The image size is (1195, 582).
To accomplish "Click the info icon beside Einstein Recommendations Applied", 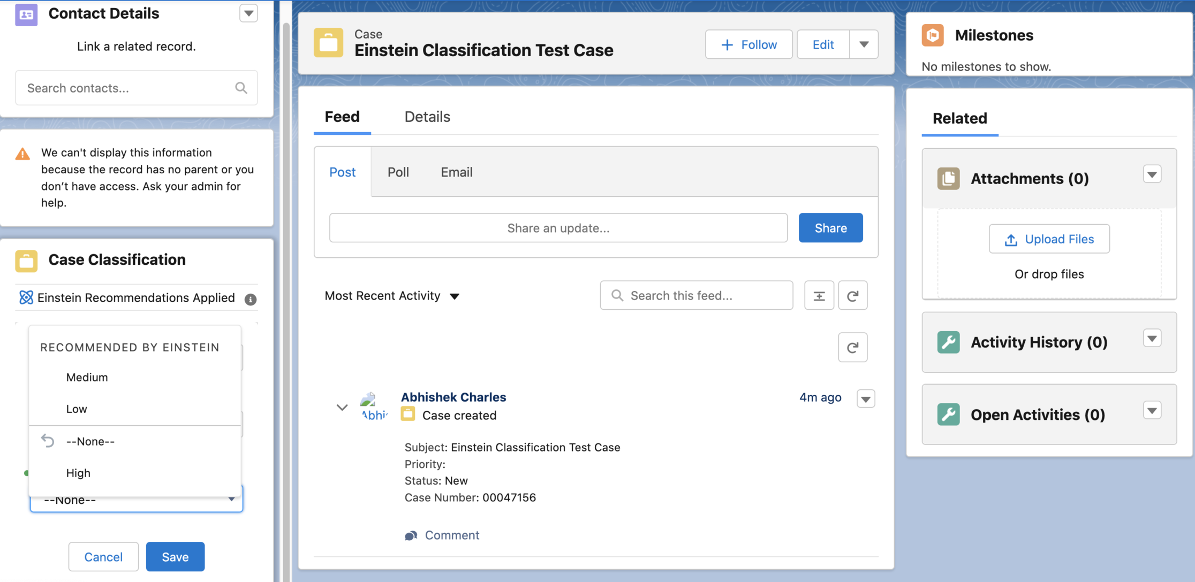I will [250, 299].
